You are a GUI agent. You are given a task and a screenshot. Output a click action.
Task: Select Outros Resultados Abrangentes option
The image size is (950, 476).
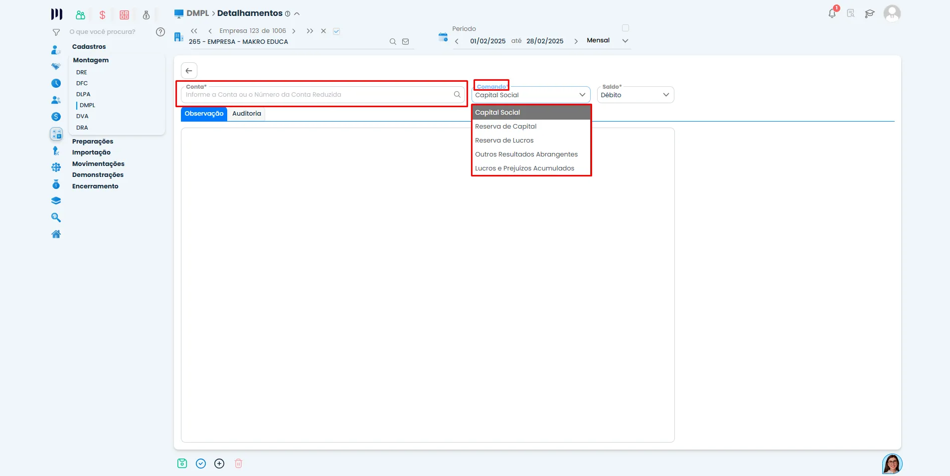click(x=531, y=155)
